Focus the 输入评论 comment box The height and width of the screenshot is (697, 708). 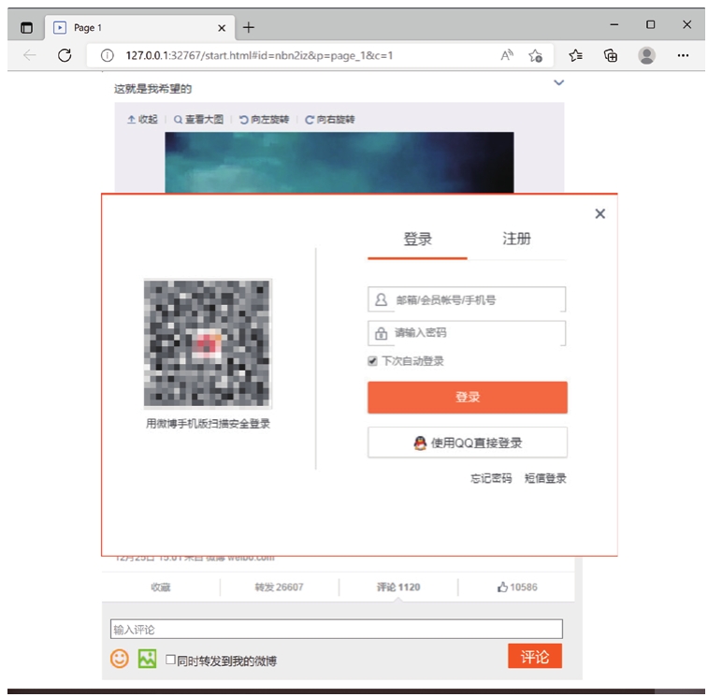coord(337,629)
